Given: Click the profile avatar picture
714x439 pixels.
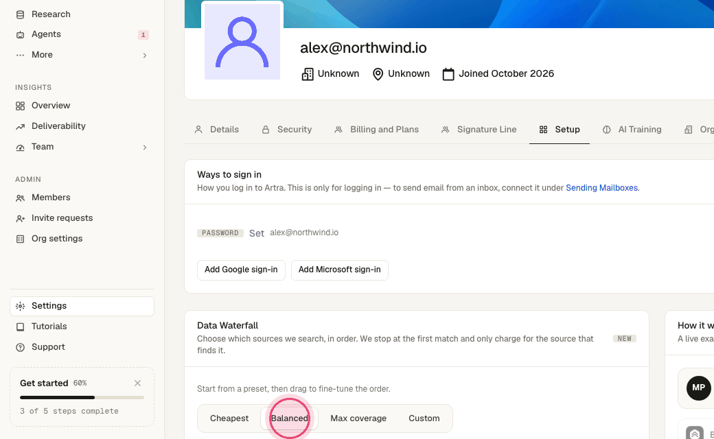Looking at the screenshot, I should [x=242, y=42].
